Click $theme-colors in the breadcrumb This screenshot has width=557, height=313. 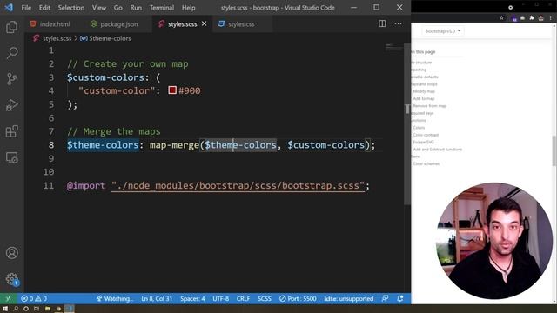(110, 38)
